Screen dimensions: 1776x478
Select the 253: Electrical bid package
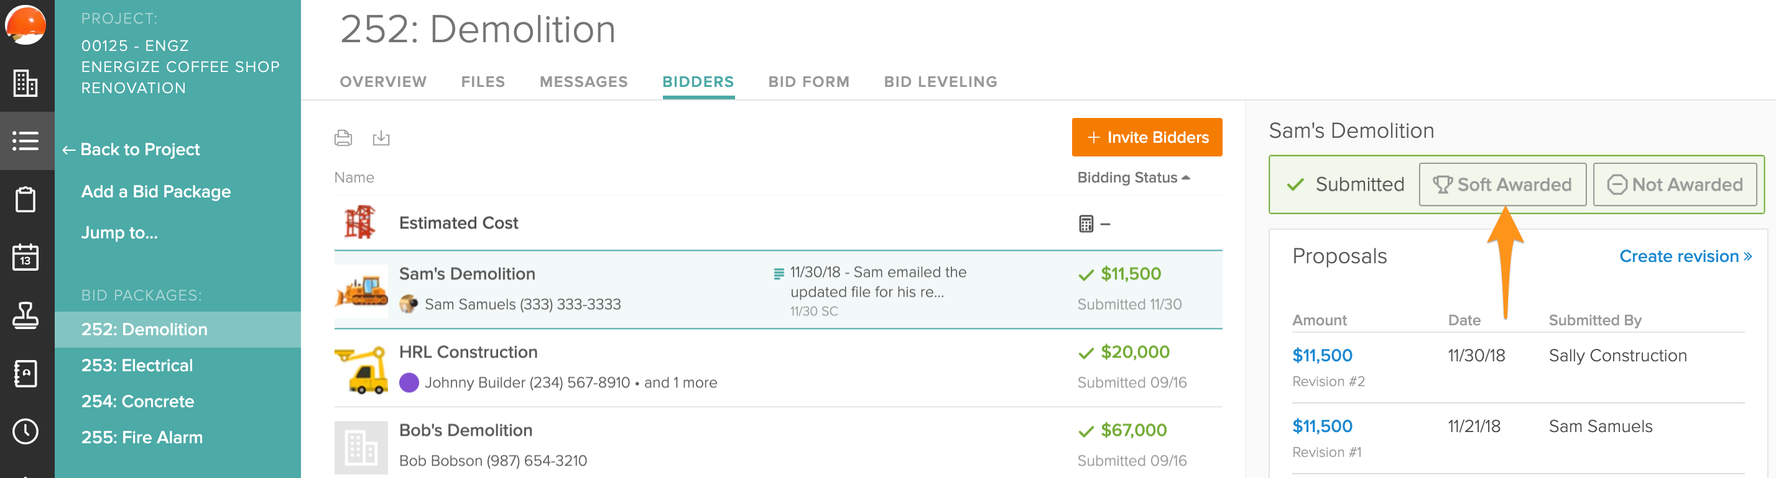[x=137, y=365]
